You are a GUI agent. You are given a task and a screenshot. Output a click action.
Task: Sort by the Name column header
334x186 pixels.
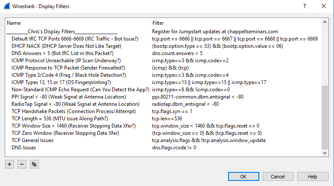(78, 23)
